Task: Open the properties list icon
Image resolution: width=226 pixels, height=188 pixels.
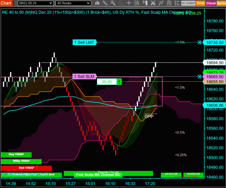Action: 177,3
